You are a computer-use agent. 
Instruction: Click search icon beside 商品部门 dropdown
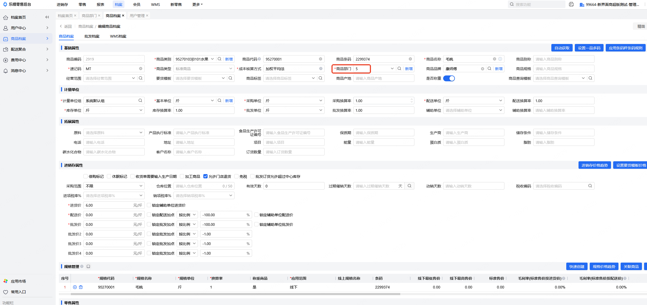(x=399, y=69)
